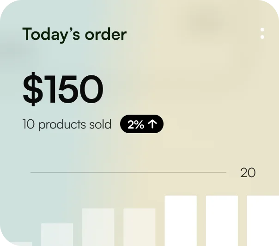Click the up arrow in the growth badge
This screenshot has height=246, width=279.
click(x=153, y=124)
